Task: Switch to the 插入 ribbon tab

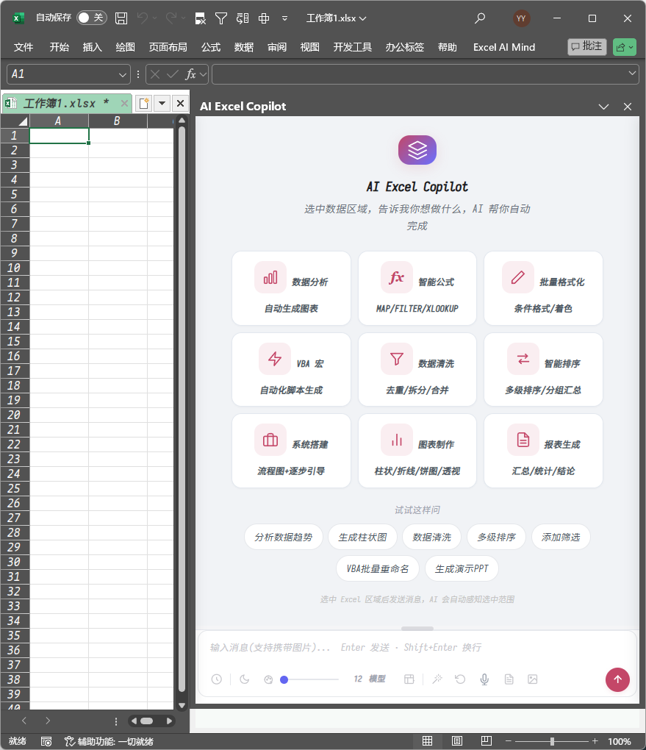Action: coord(93,47)
